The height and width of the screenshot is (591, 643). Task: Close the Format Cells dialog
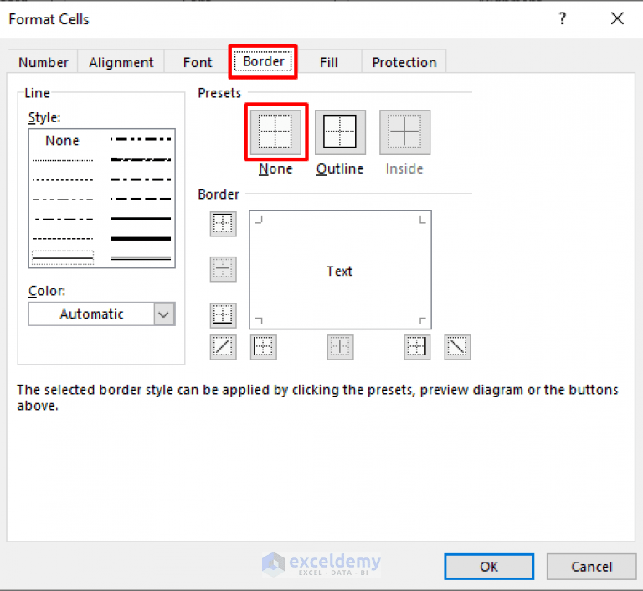[617, 18]
